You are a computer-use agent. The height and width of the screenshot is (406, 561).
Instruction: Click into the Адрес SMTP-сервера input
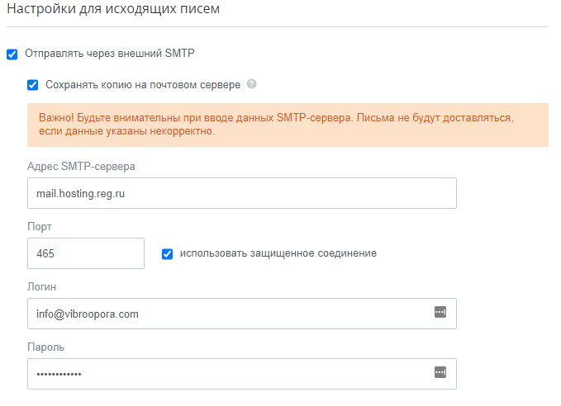point(241,193)
